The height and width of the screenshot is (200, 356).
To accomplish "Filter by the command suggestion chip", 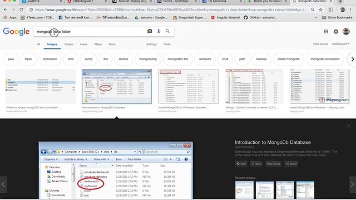I will [x=50, y=59].
